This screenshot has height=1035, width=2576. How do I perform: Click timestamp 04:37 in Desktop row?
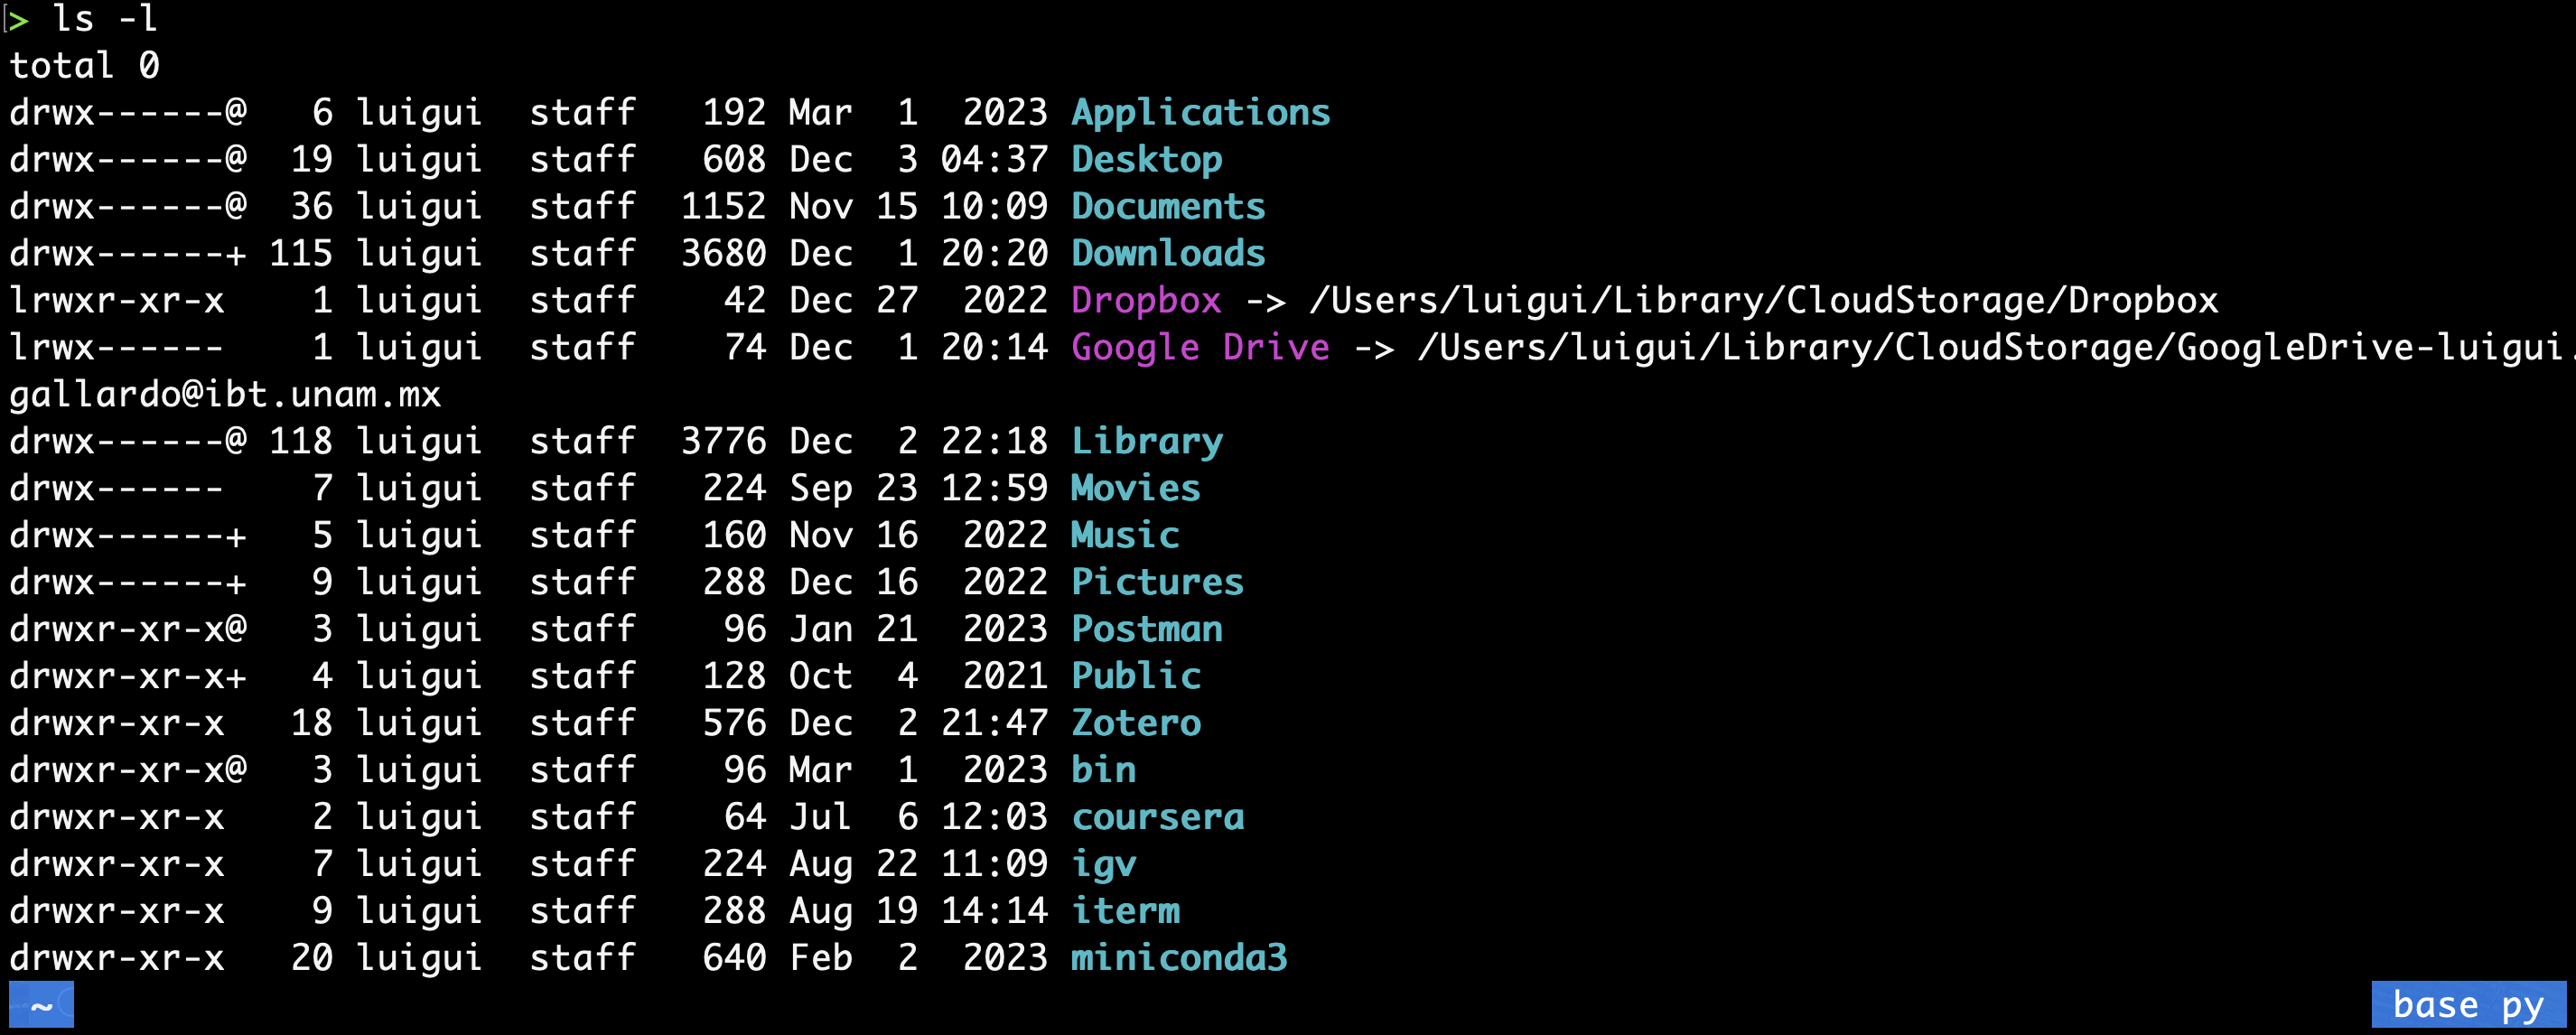[x=994, y=159]
